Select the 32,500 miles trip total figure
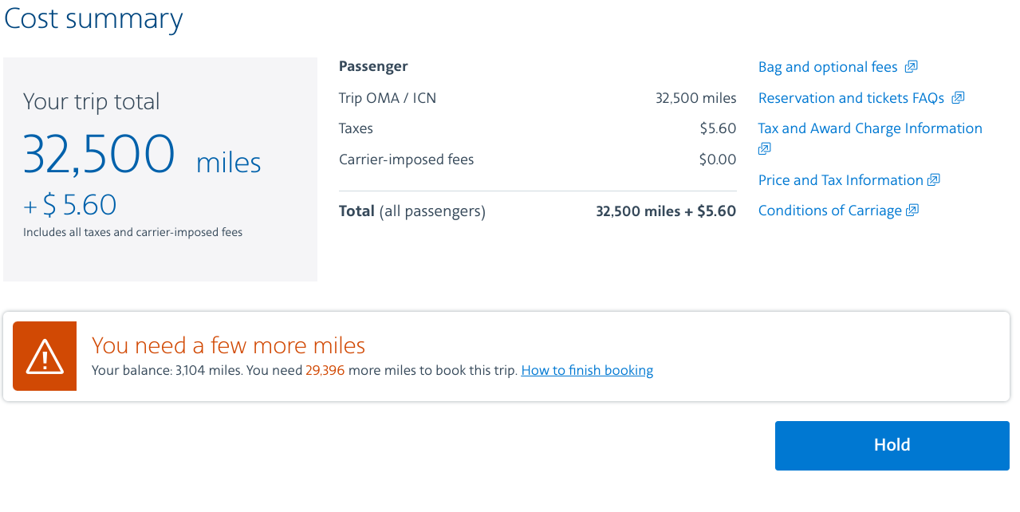The image size is (1020, 512). (142, 154)
